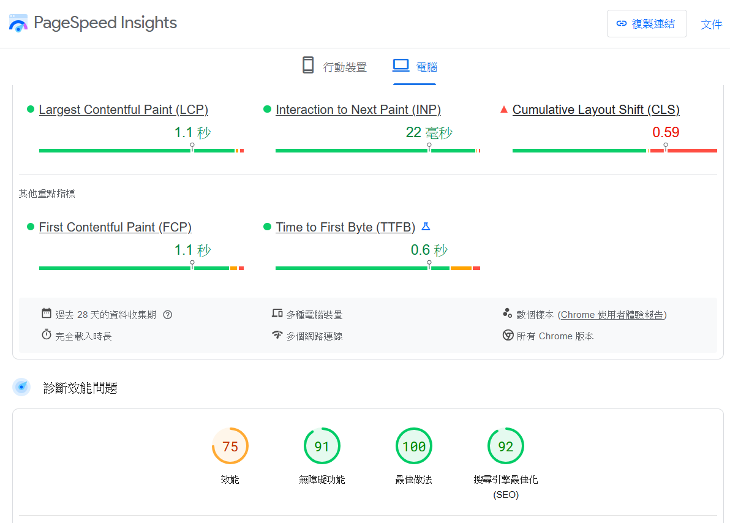Click the devices icon beside 多種電腦裝置
This screenshot has height=523, width=730.
coord(277,313)
